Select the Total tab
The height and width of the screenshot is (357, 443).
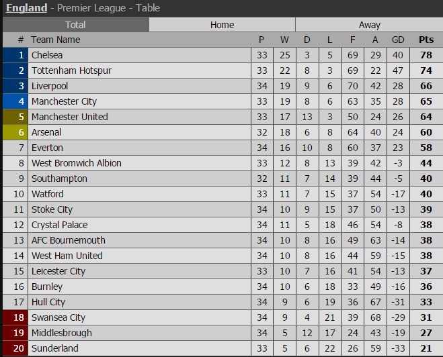point(75,25)
